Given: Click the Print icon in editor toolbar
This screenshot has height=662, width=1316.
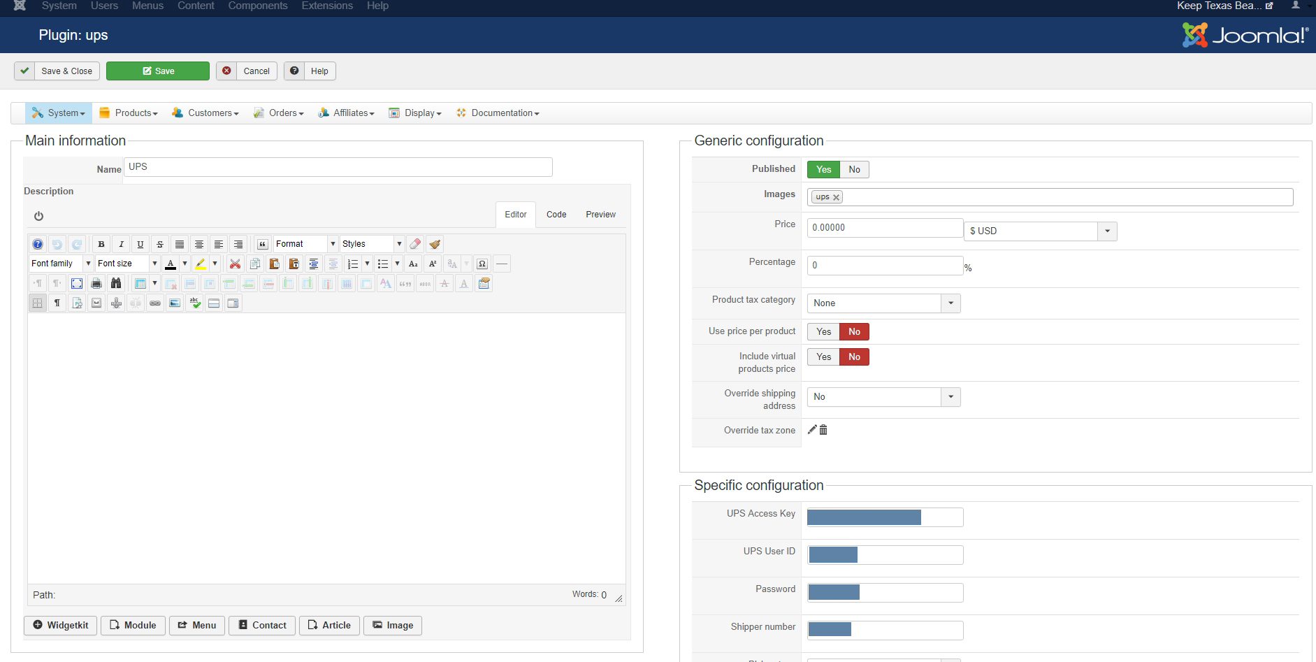Looking at the screenshot, I should coord(96,283).
